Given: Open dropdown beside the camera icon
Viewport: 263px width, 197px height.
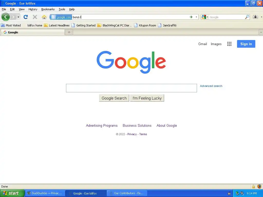Looking at the screenshot, I should (x=261, y=17).
